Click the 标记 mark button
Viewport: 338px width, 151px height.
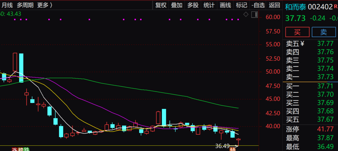(x=241, y=5)
